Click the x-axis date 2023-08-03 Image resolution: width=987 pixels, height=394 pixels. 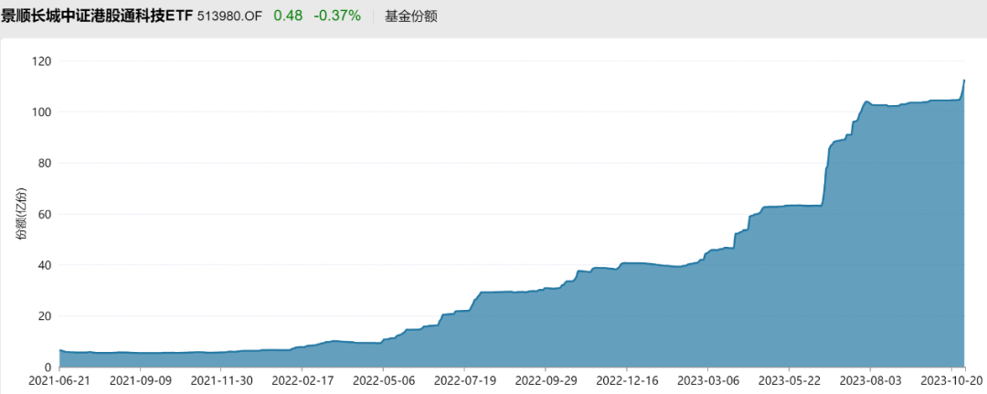870,381
